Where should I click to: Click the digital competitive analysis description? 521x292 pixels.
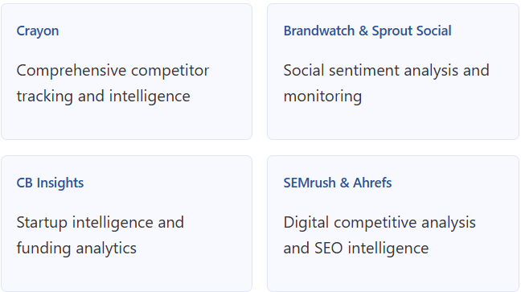tap(379, 236)
